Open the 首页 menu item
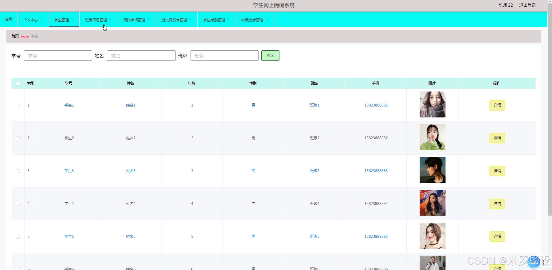552x270 pixels. click(x=9, y=19)
